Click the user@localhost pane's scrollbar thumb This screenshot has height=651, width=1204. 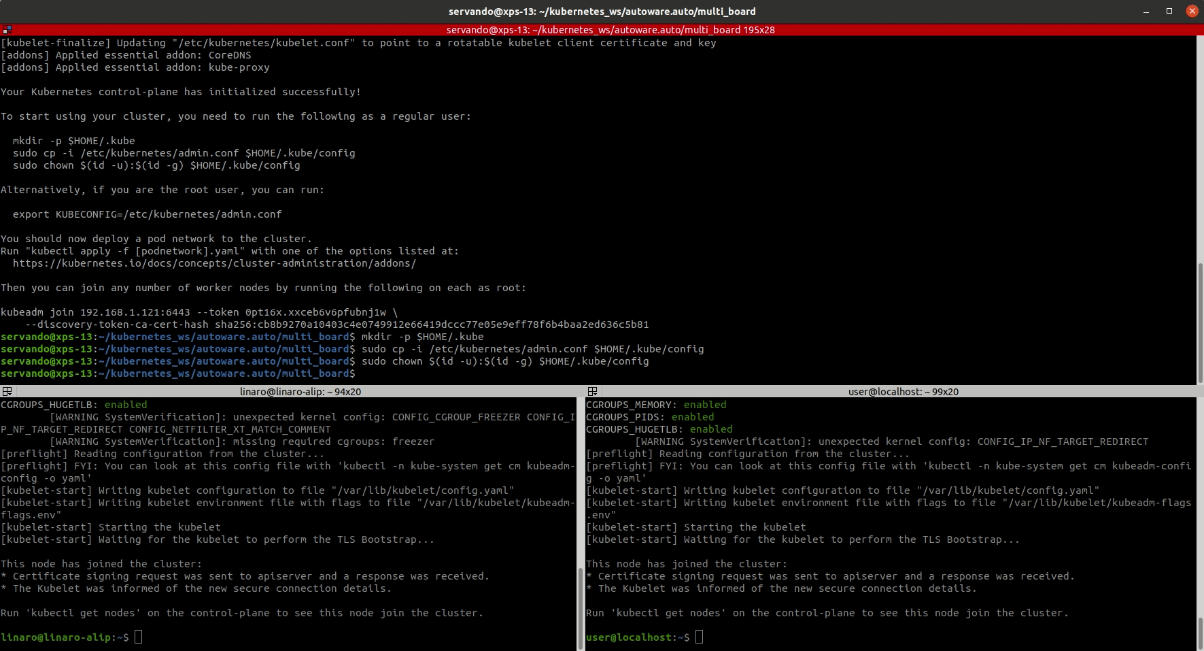[x=1200, y=633]
